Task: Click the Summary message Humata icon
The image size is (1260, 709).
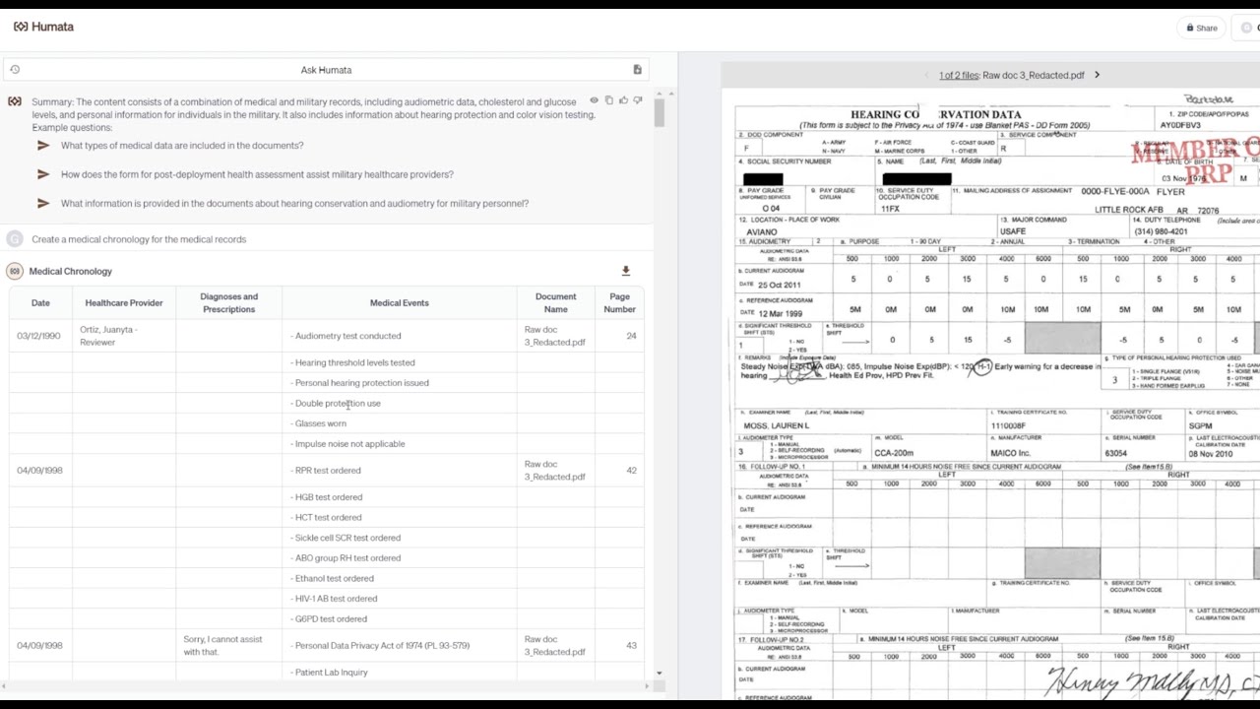Action: tap(15, 101)
